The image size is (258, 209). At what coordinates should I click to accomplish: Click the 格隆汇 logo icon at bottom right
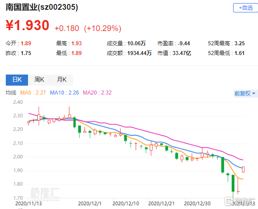(x=229, y=202)
